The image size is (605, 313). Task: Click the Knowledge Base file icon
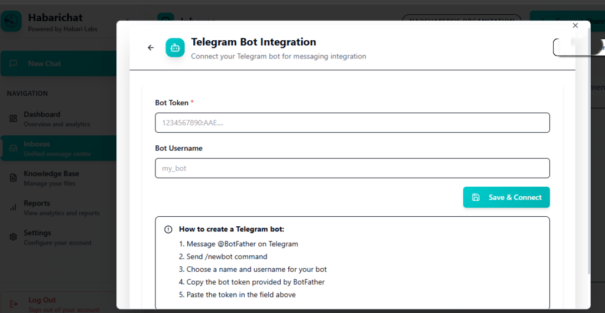pyautogui.click(x=13, y=178)
